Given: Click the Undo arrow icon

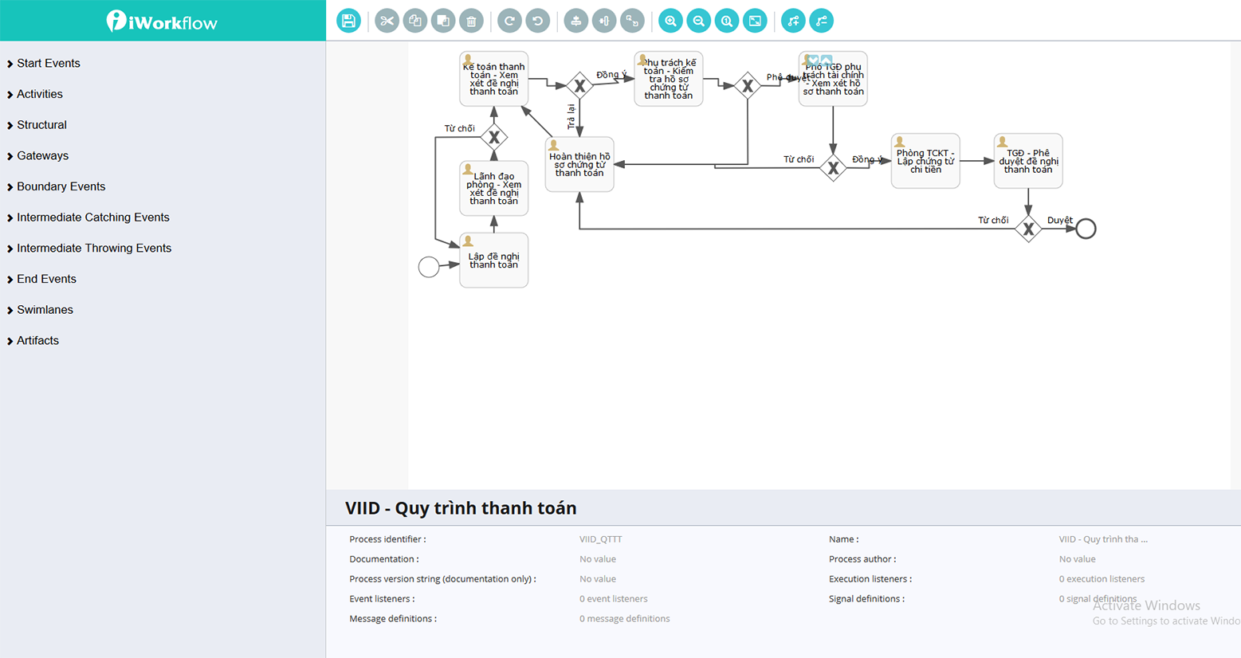Looking at the screenshot, I should (537, 21).
